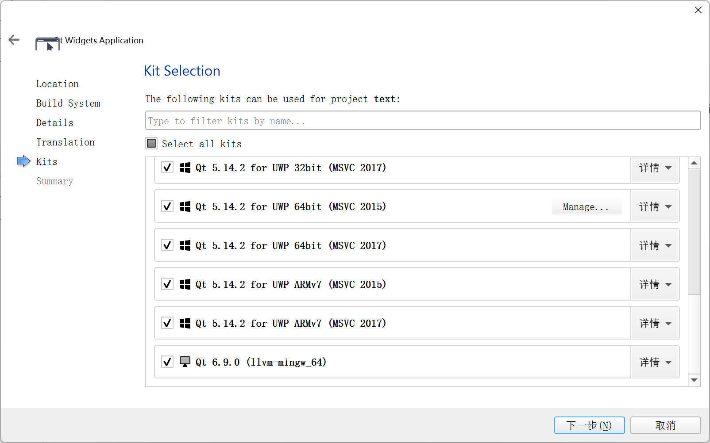Viewport: 710px width, 443px height.
Task: Click Windows logo of UWP 64bit MSVC 2015 kit
Action: point(185,206)
